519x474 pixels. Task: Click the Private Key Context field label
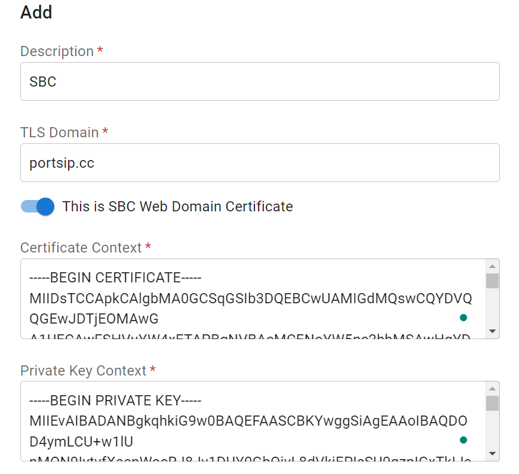(83, 371)
